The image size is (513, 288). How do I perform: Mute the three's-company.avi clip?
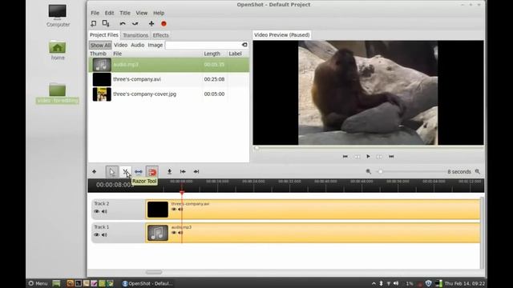(x=180, y=210)
